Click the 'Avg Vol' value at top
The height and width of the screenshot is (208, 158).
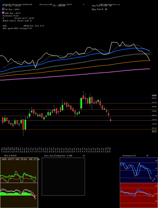click(102, 6)
